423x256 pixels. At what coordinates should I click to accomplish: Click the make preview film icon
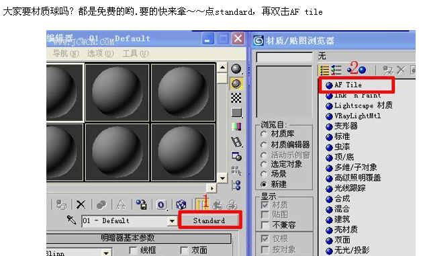pos(236,142)
